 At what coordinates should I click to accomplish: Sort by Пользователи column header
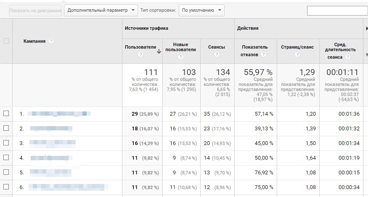[x=140, y=47]
